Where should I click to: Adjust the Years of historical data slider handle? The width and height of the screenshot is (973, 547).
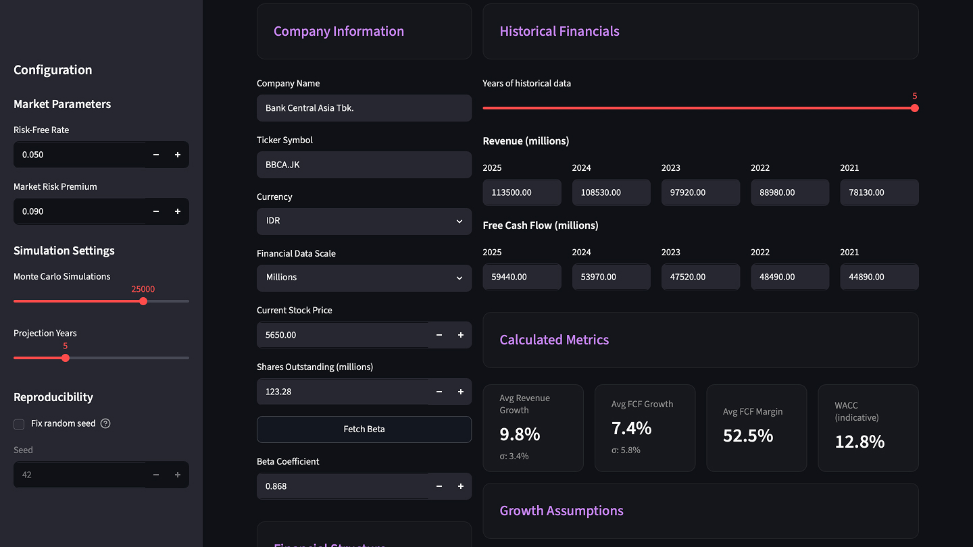915,108
